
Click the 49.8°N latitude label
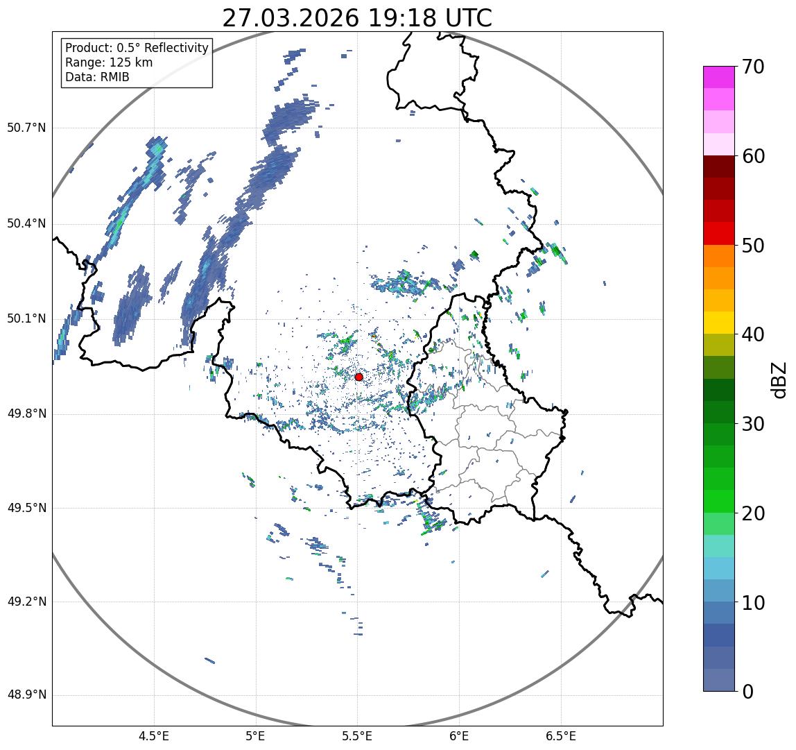click(x=26, y=414)
